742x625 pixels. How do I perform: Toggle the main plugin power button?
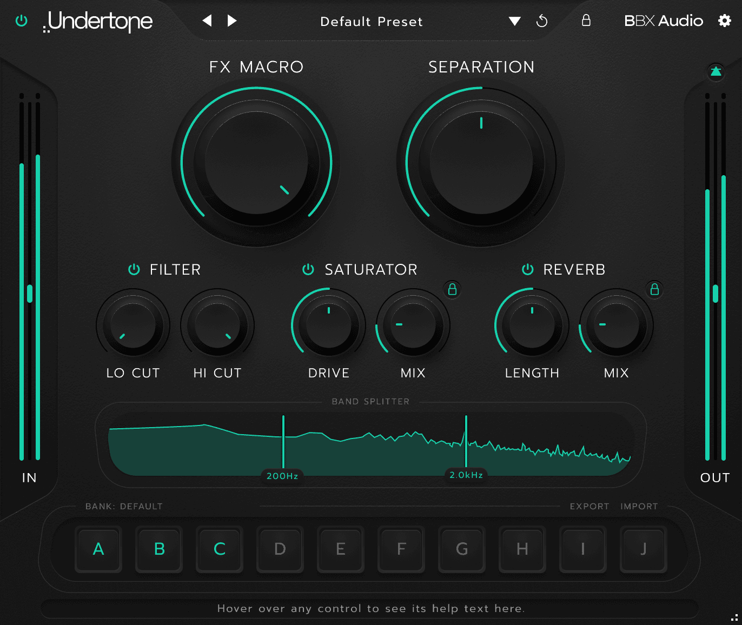22,21
